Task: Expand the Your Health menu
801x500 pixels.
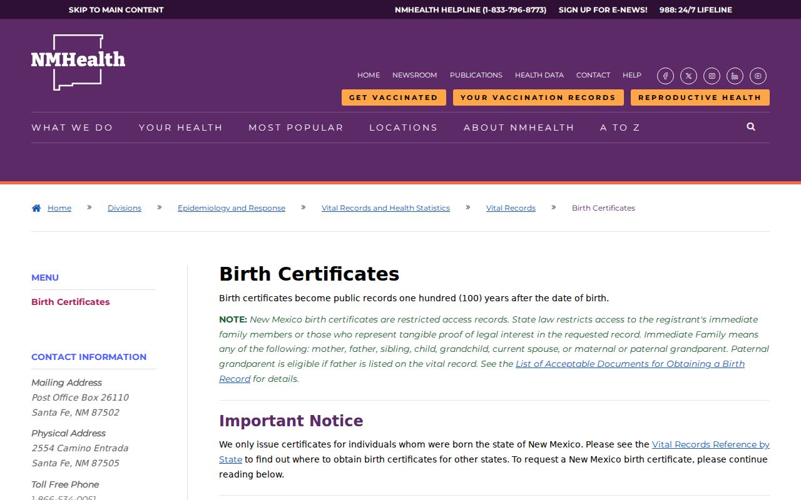Action: [x=181, y=127]
